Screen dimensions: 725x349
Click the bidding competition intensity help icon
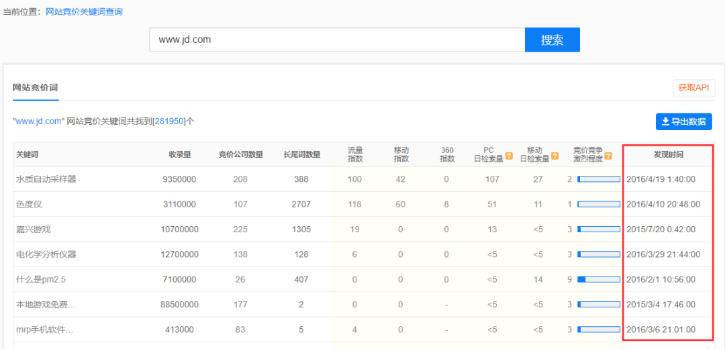coord(608,156)
